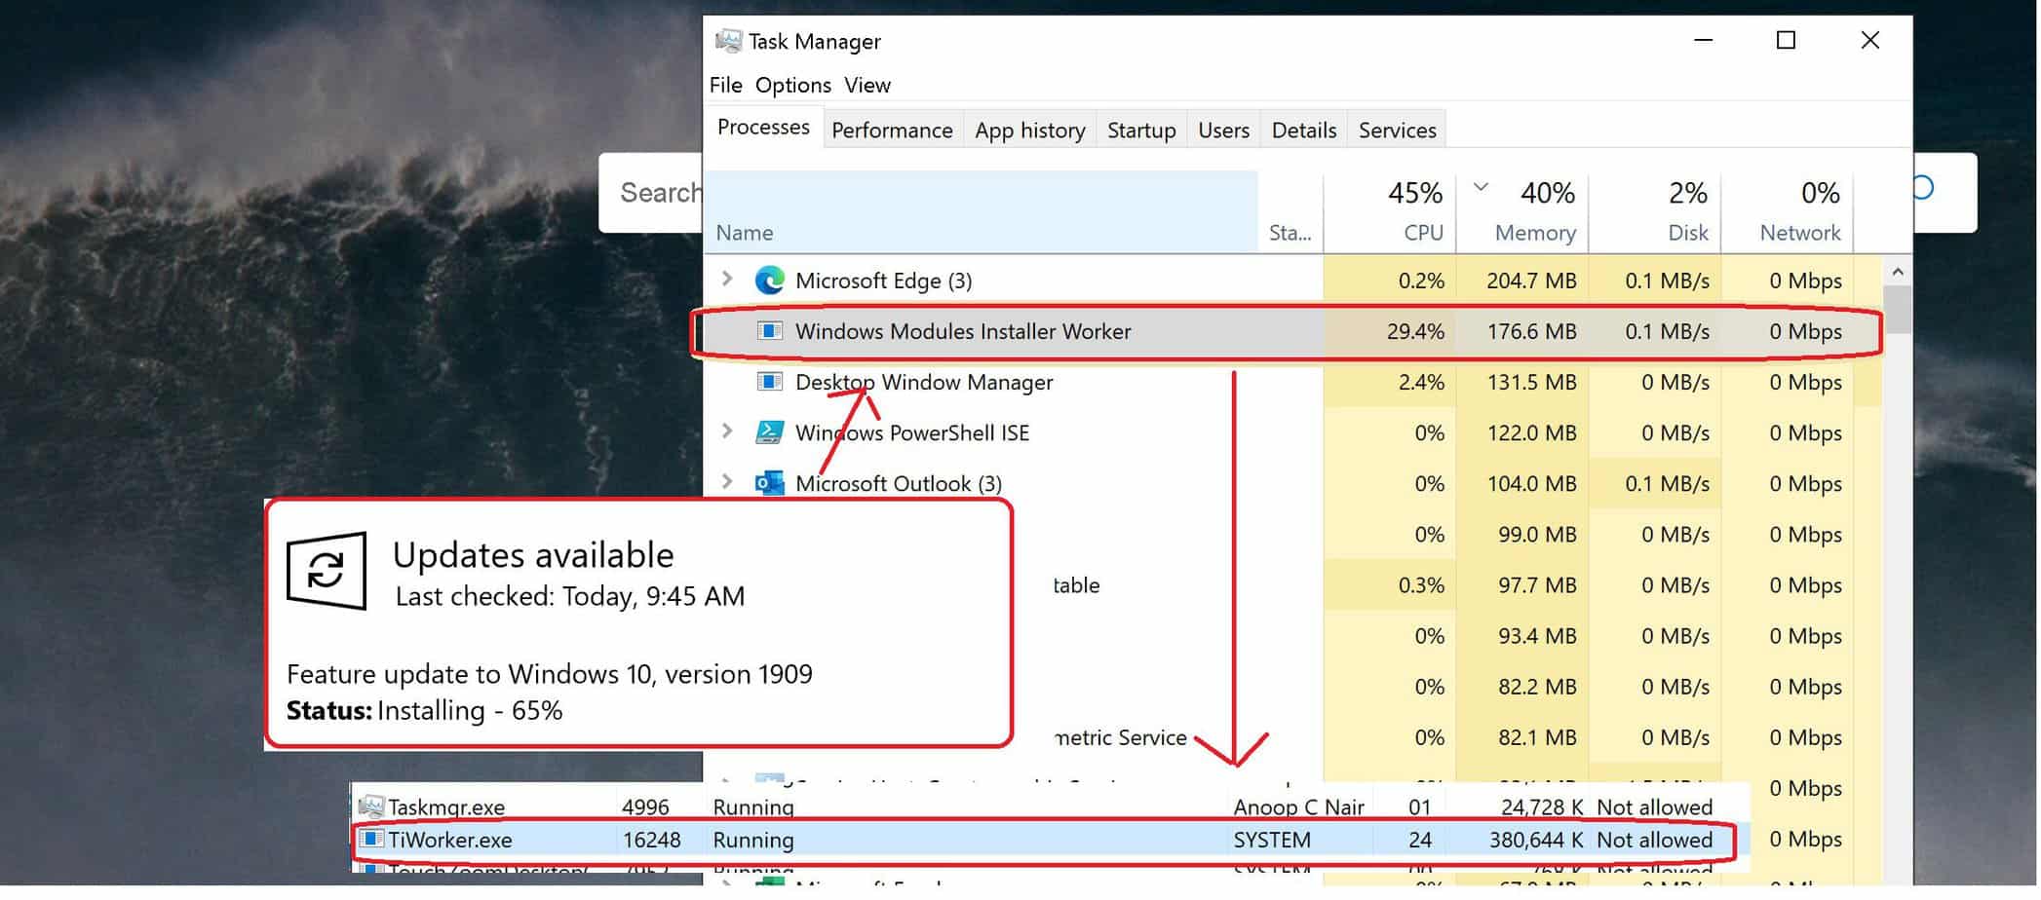This screenshot has height=900, width=2041.
Task: Open the File menu
Action: click(x=726, y=85)
